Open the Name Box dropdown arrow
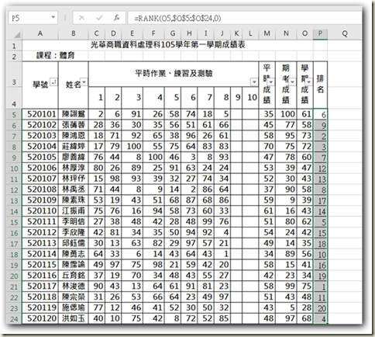 click(53, 18)
